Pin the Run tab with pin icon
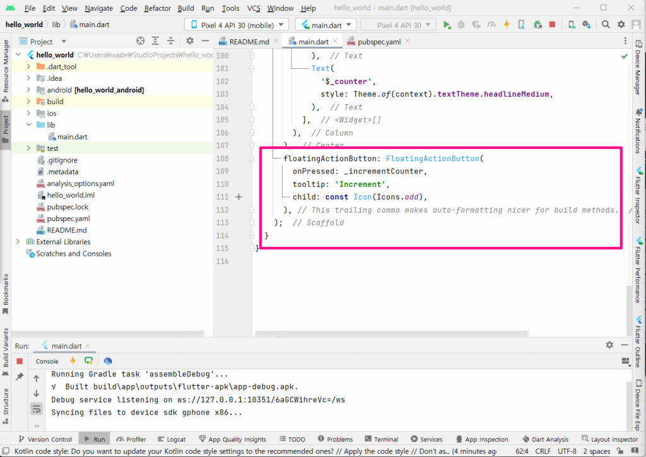Screen dimensions: 646x457 (x=20, y=377)
